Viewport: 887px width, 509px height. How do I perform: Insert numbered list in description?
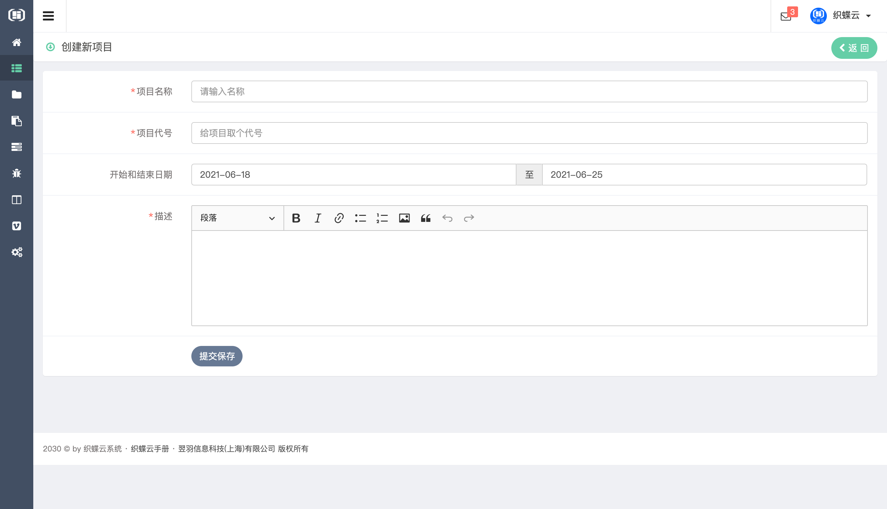tap(382, 218)
